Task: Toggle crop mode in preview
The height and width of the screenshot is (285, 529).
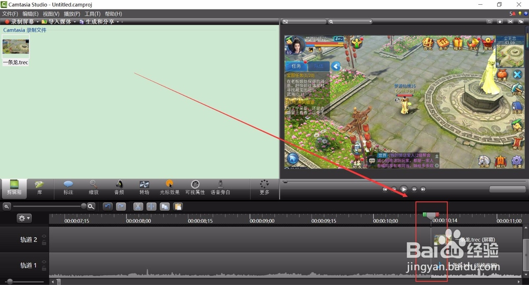Action: 489,22
